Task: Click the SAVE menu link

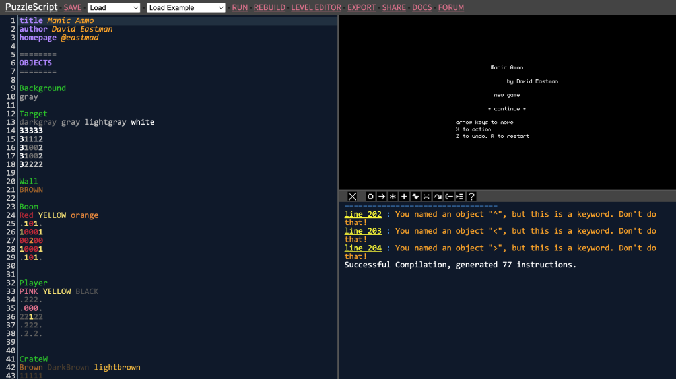Action: [x=73, y=8]
